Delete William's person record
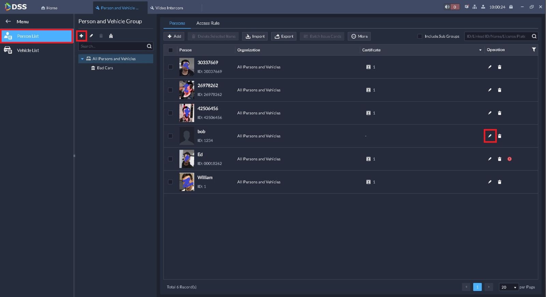 click(x=500, y=182)
